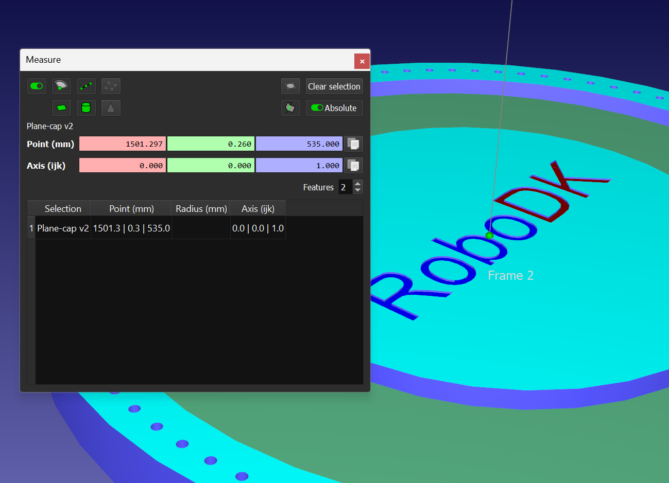
Task: Select the dotted line measure tool
Action: coord(86,86)
